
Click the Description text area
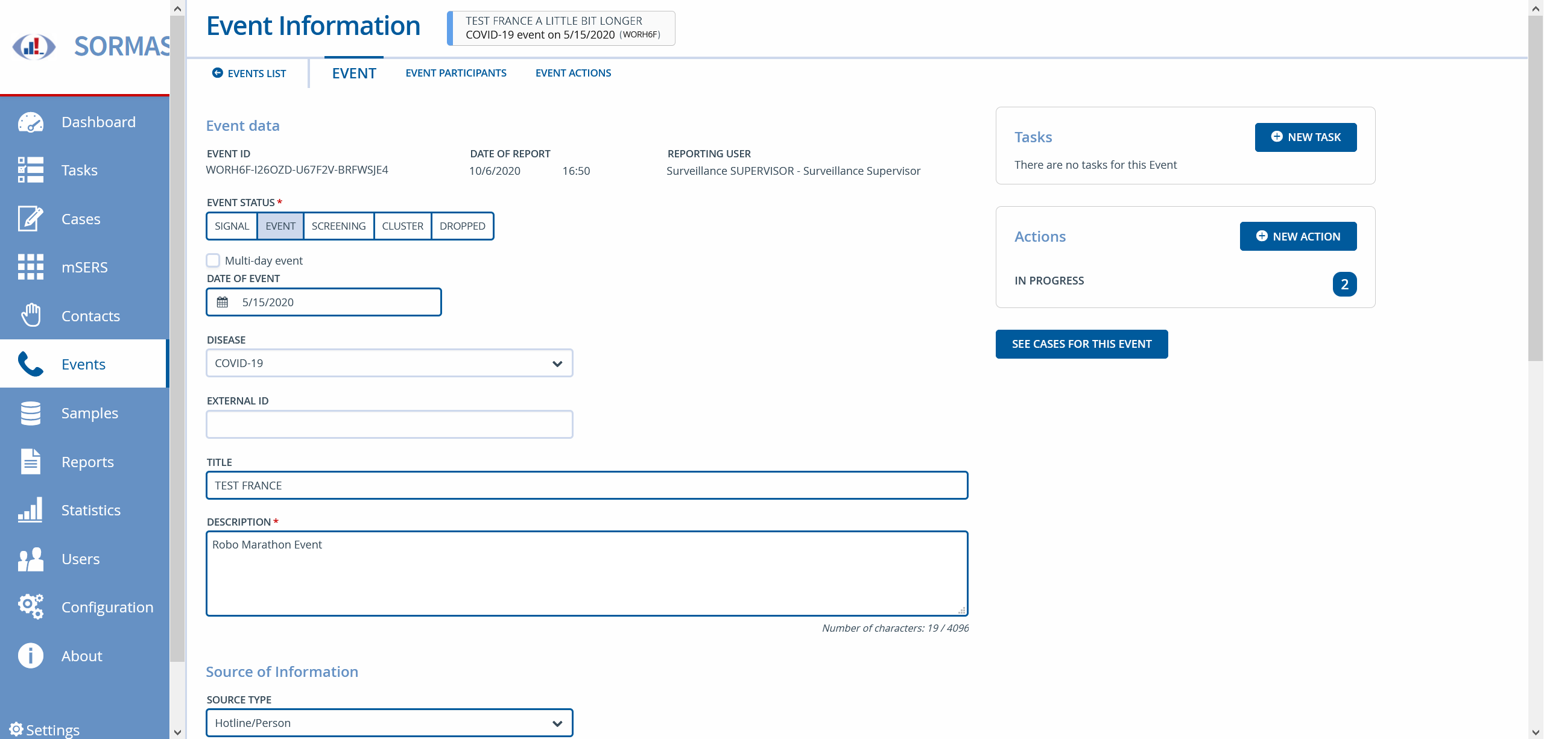pyautogui.click(x=587, y=573)
